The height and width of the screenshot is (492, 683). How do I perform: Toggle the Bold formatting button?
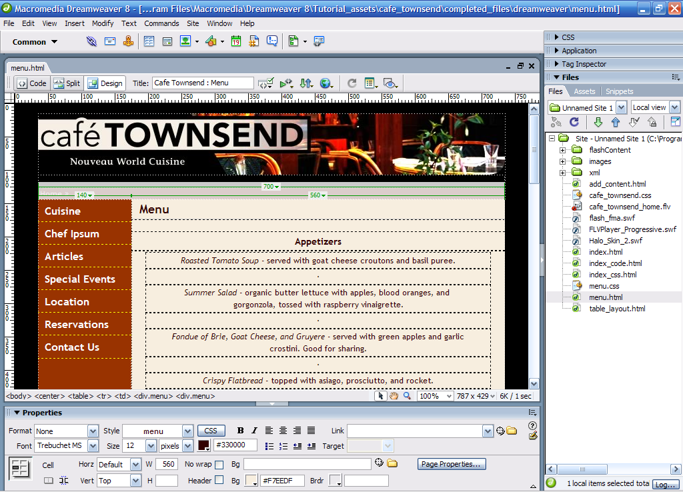(240, 431)
